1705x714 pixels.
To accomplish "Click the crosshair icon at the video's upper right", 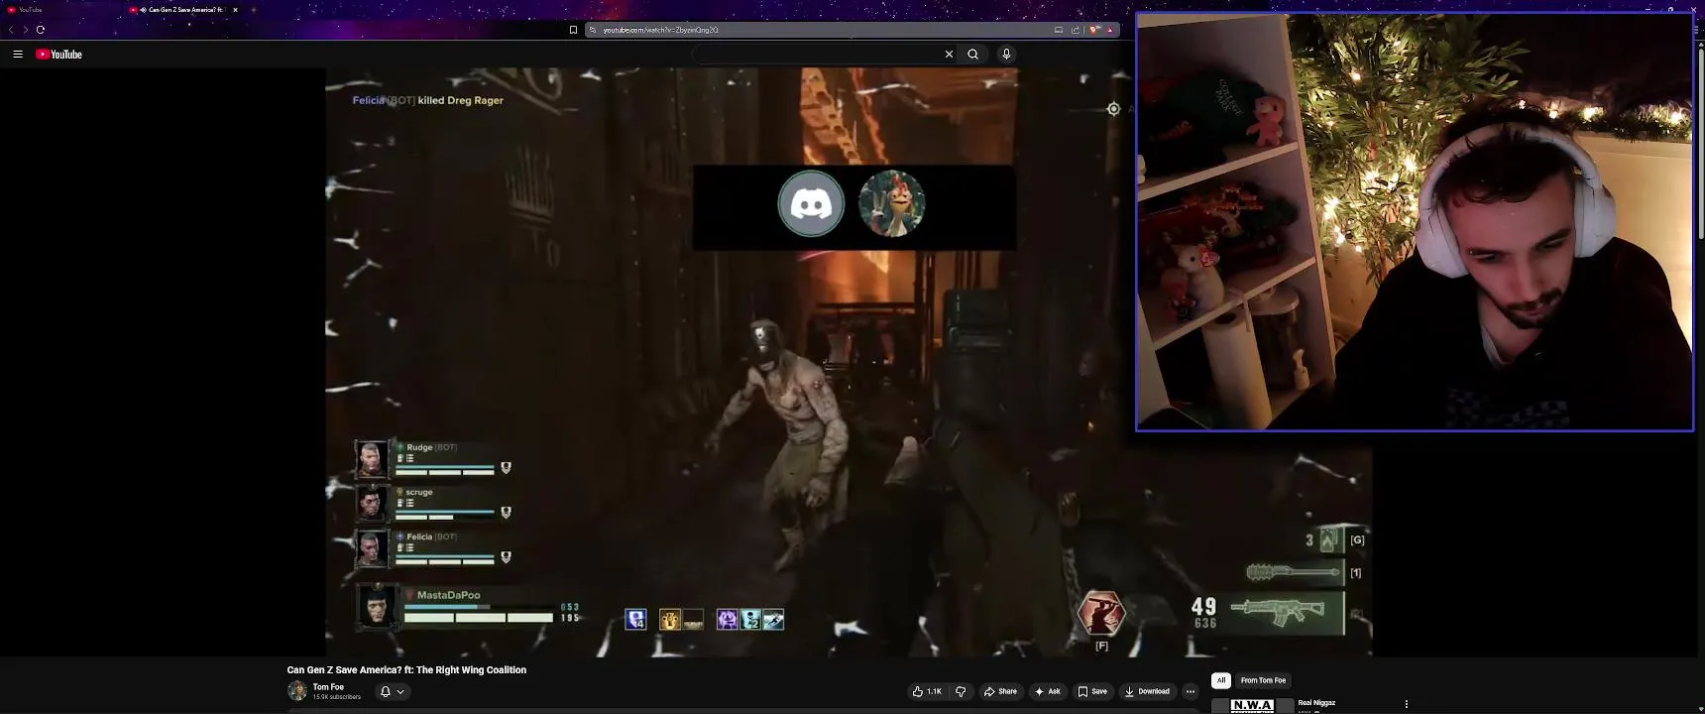I will [x=1113, y=109].
